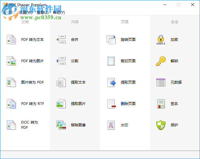
Task: Select the 裁切页面 text label
Action: [x=128, y=61]
